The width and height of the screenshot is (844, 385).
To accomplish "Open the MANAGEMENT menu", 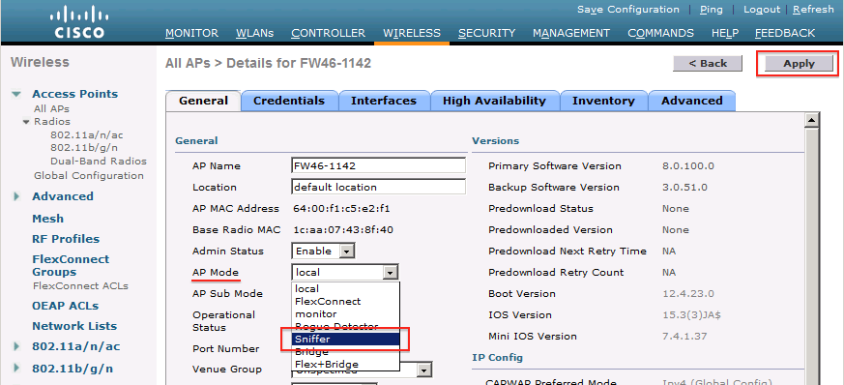I will click(571, 33).
